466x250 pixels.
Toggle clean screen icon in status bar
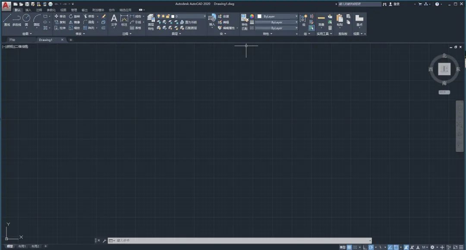(455, 247)
